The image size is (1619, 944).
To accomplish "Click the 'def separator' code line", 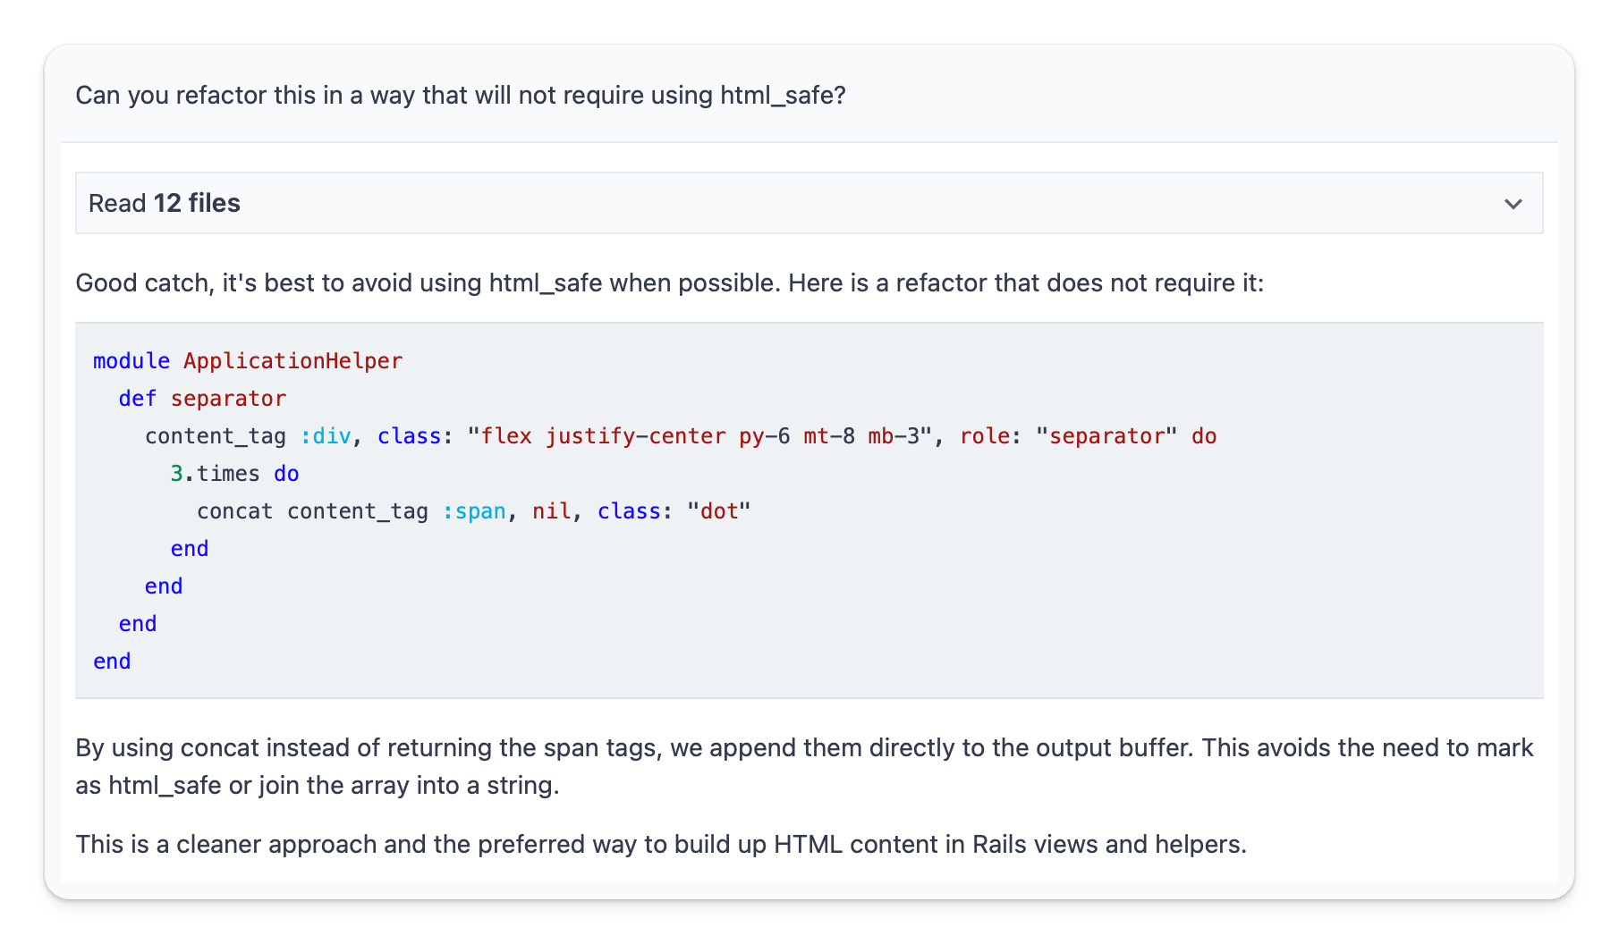I will tap(202, 399).
